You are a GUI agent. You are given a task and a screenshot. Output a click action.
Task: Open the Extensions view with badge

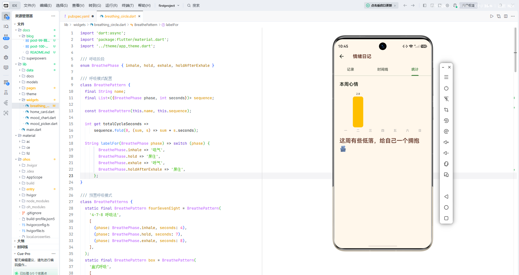point(6,82)
